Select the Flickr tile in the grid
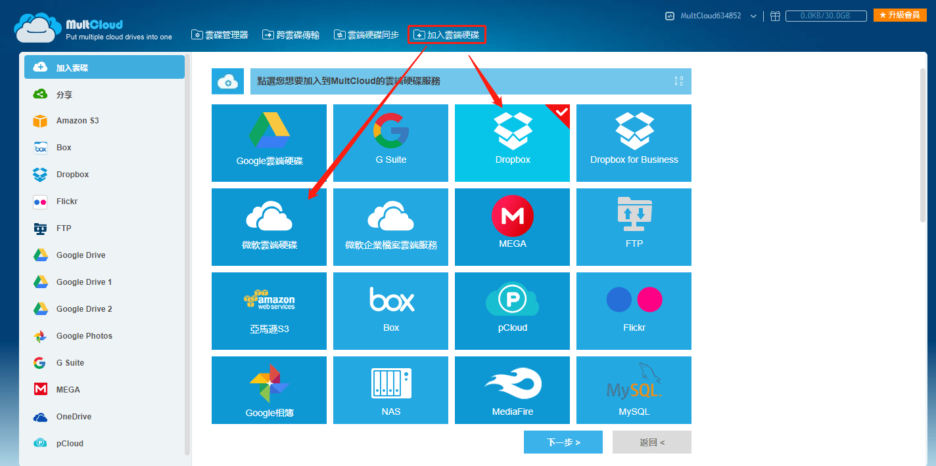936x466 pixels. (634, 311)
